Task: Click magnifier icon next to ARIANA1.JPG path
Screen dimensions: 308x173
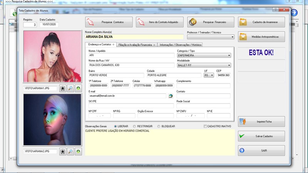Action: coord(70,88)
